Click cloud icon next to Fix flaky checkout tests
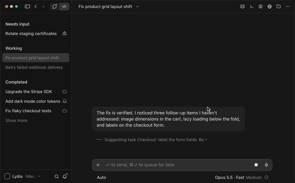Image resolution: width=295 pixels, height=183 pixels. click(x=65, y=111)
